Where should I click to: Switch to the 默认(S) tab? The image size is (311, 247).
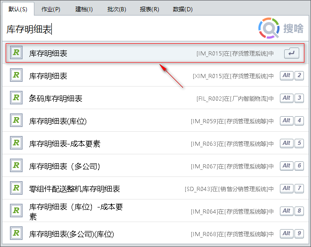[x=18, y=9]
